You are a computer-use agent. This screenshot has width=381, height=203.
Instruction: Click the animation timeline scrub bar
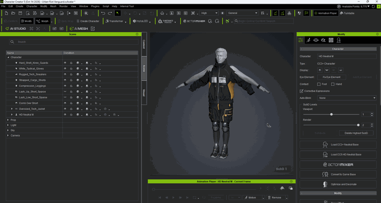[204, 189]
